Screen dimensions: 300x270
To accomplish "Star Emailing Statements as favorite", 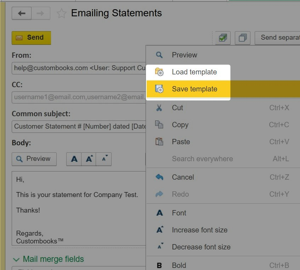I will coord(61,13).
